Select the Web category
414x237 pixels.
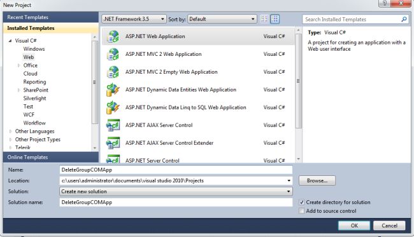click(x=29, y=57)
